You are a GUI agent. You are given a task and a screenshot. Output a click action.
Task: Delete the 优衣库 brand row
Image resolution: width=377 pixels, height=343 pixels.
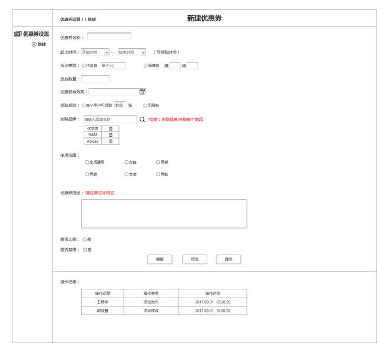point(110,128)
